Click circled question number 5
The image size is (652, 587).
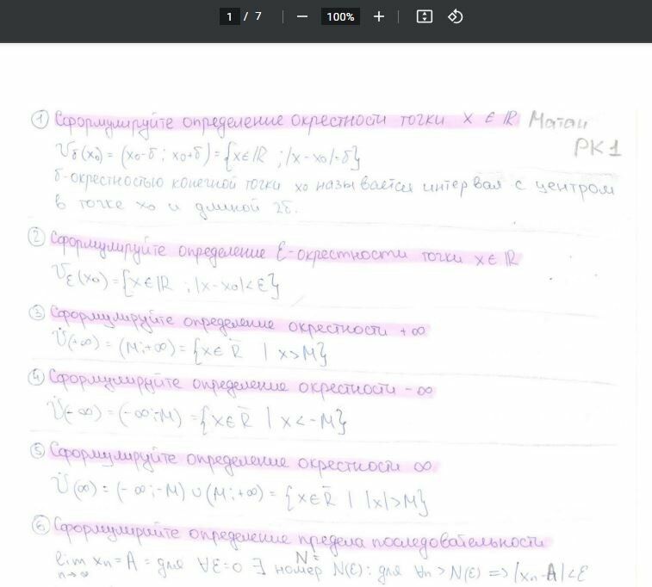point(38,451)
